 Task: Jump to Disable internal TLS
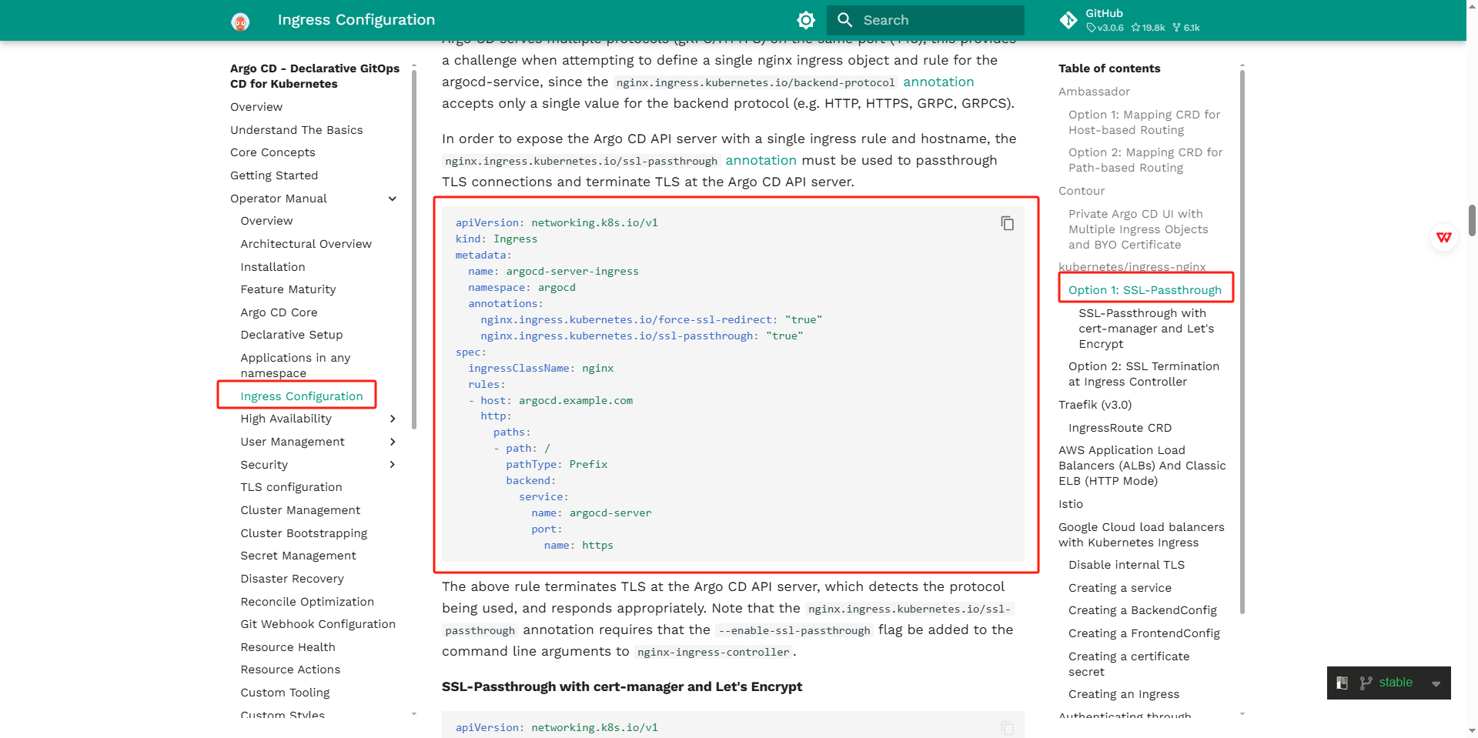(1126, 565)
